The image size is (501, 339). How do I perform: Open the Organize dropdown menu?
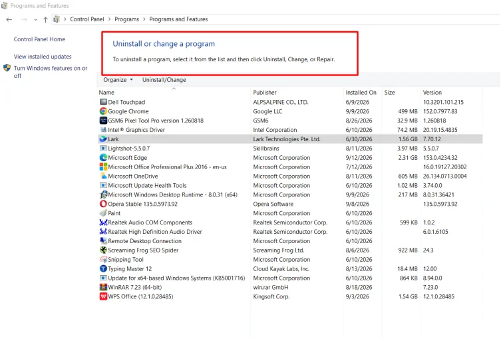[x=118, y=80]
